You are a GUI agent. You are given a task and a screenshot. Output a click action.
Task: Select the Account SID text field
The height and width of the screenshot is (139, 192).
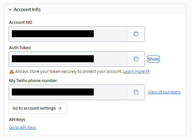(68, 34)
